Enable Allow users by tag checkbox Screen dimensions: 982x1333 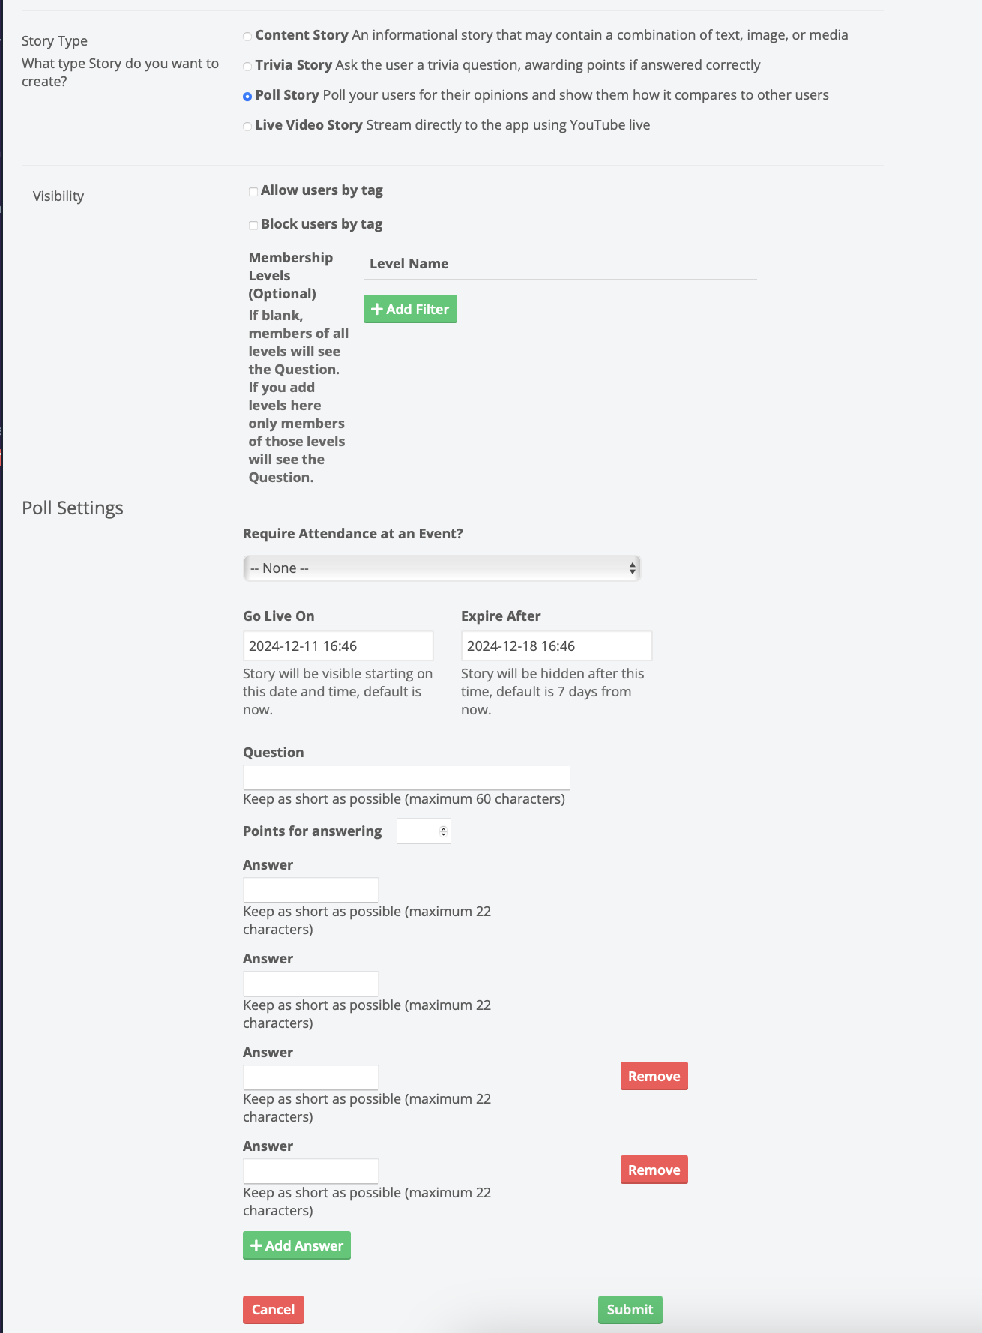click(x=253, y=192)
